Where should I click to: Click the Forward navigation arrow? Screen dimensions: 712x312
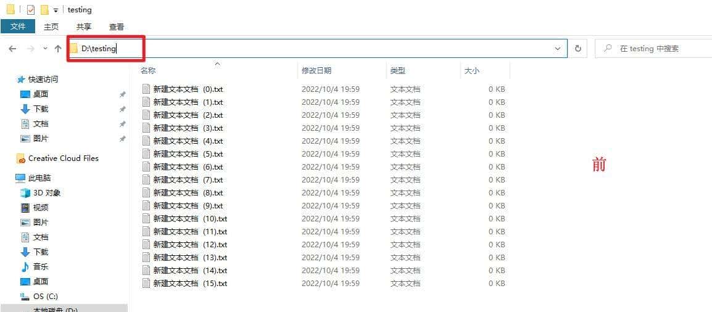coord(30,49)
